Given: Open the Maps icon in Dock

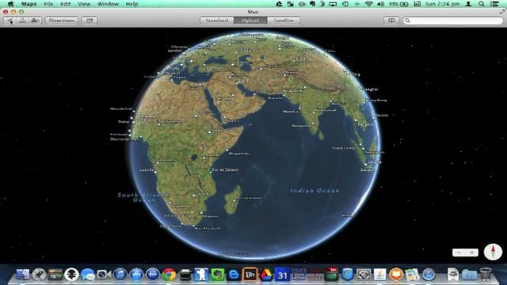Looking at the screenshot, I should [x=412, y=275].
